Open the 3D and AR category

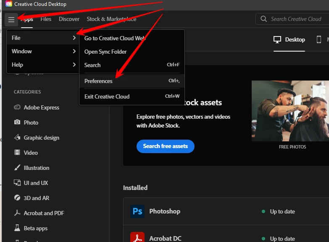(36, 198)
